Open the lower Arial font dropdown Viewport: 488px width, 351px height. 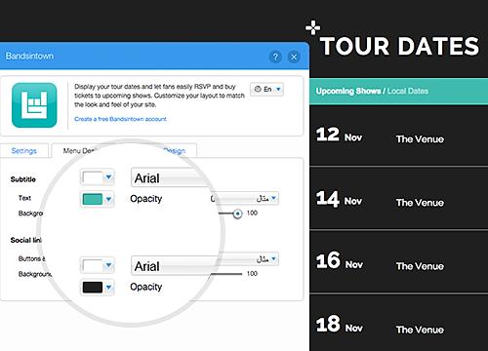tap(174, 266)
